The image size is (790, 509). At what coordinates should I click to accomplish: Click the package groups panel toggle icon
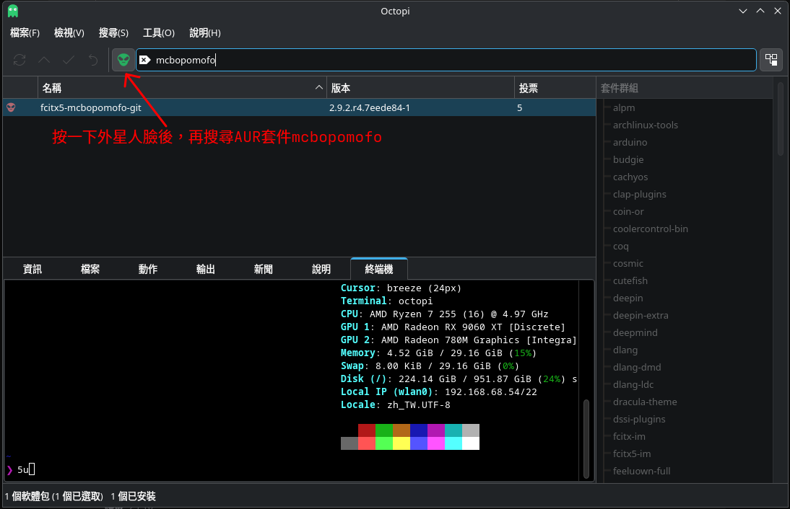pos(771,60)
